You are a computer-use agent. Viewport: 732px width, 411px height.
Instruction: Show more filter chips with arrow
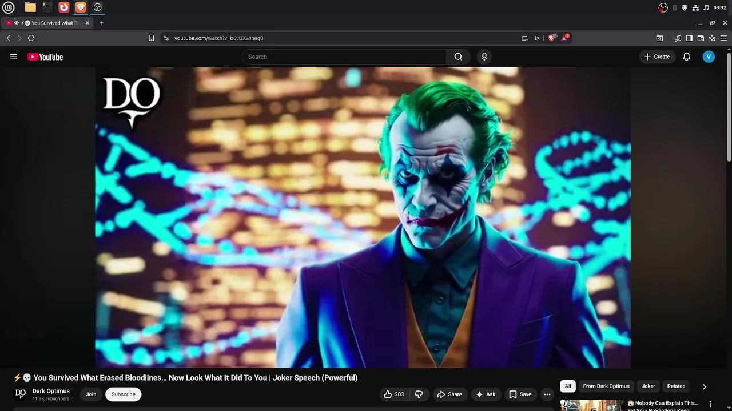[704, 386]
